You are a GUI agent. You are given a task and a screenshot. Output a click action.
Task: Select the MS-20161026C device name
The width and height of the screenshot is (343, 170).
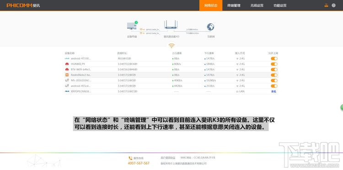pyautogui.click(x=80, y=80)
